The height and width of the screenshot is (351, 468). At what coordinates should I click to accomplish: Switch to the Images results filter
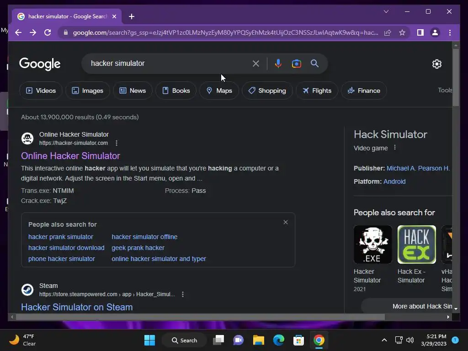[87, 90]
